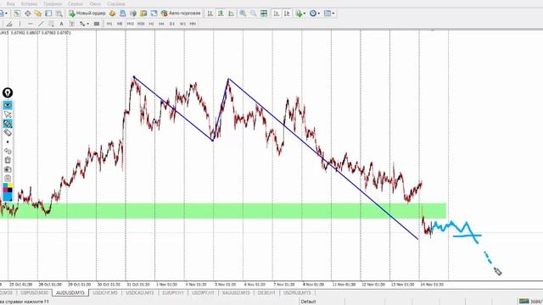Click the Новый ордер button
This screenshot has width=543, height=305.
pyautogui.click(x=87, y=14)
